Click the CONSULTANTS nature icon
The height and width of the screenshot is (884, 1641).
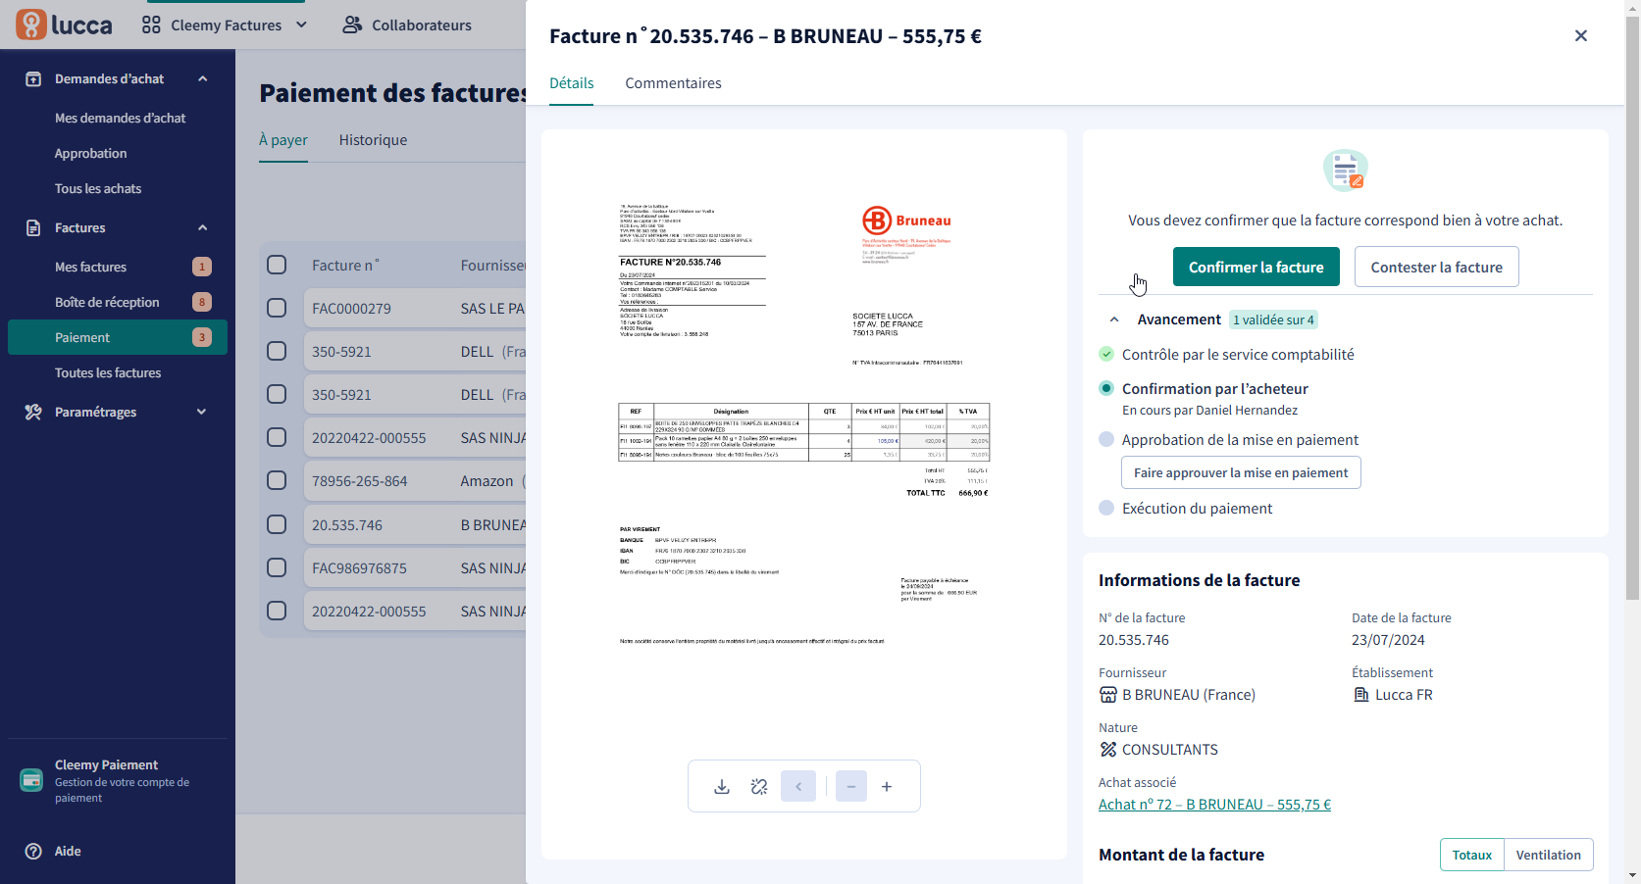1108,750
